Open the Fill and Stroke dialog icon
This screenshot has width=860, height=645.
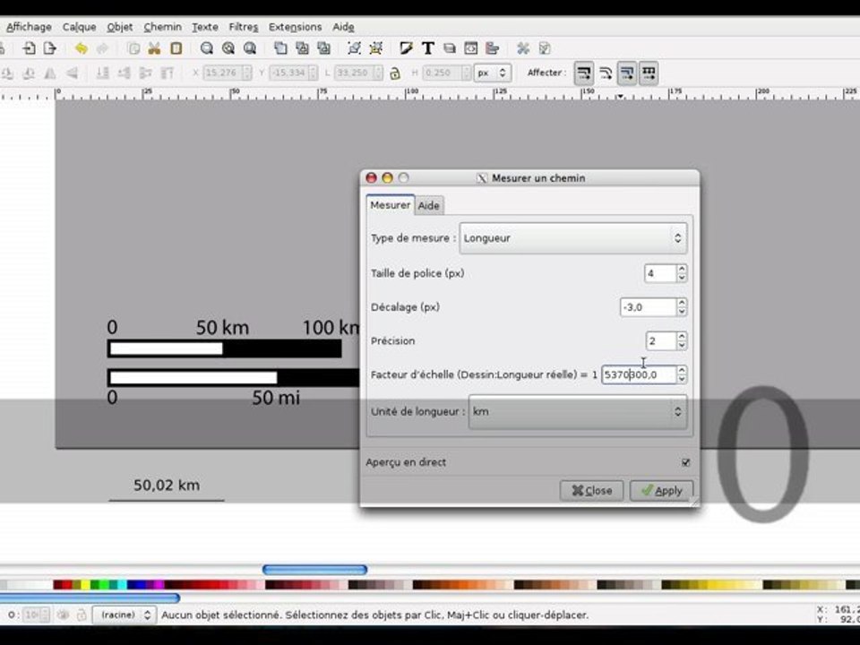pos(407,48)
